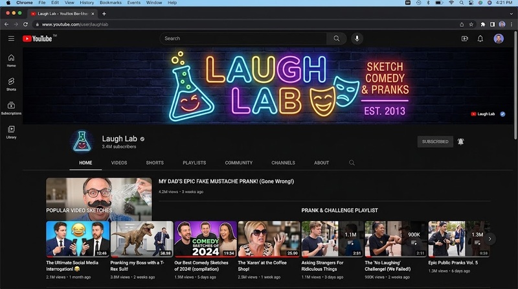The image size is (518, 289).
Task: Switch to the Videos tab
Action: click(119, 163)
